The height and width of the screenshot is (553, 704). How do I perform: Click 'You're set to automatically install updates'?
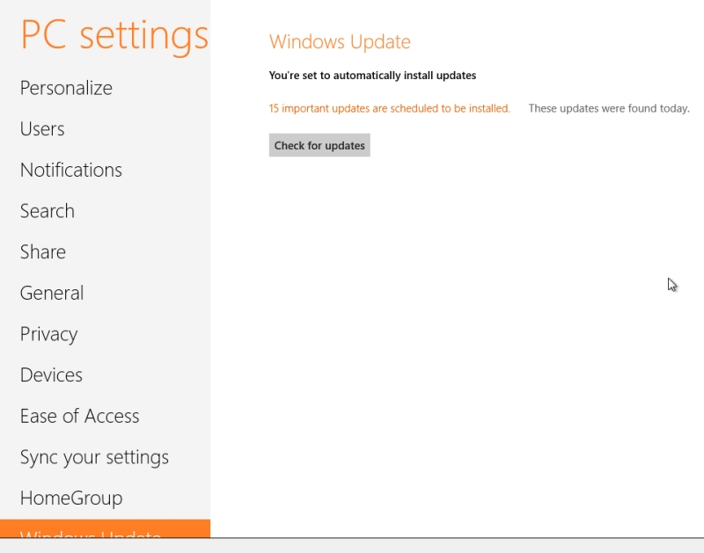pyautogui.click(x=372, y=76)
